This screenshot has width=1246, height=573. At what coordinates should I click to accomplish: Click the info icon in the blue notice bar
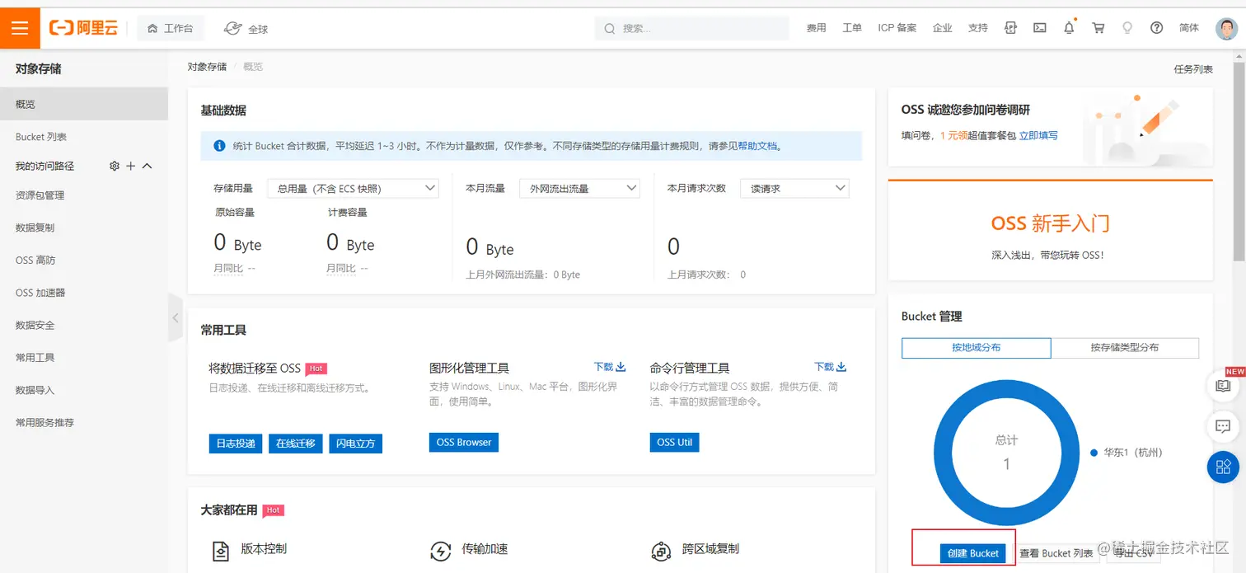coord(219,146)
